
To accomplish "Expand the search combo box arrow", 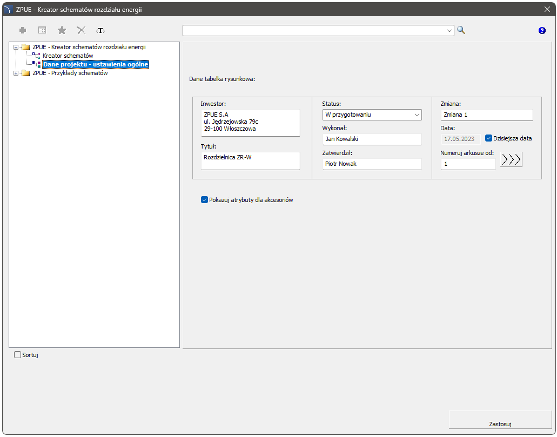I will [449, 31].
